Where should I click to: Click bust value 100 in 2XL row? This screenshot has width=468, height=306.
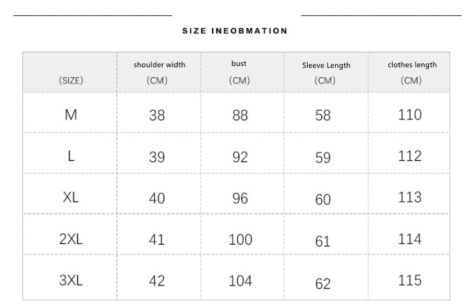(240, 240)
